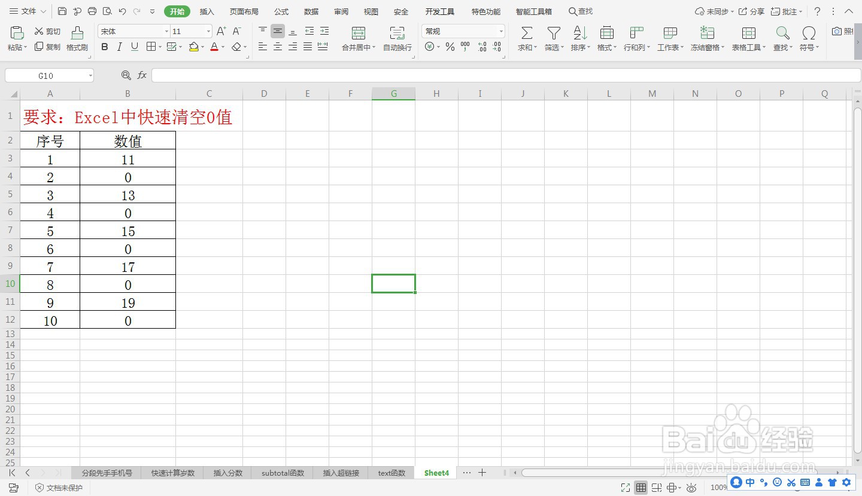Activate the Format Painter 格式刷

click(x=77, y=38)
